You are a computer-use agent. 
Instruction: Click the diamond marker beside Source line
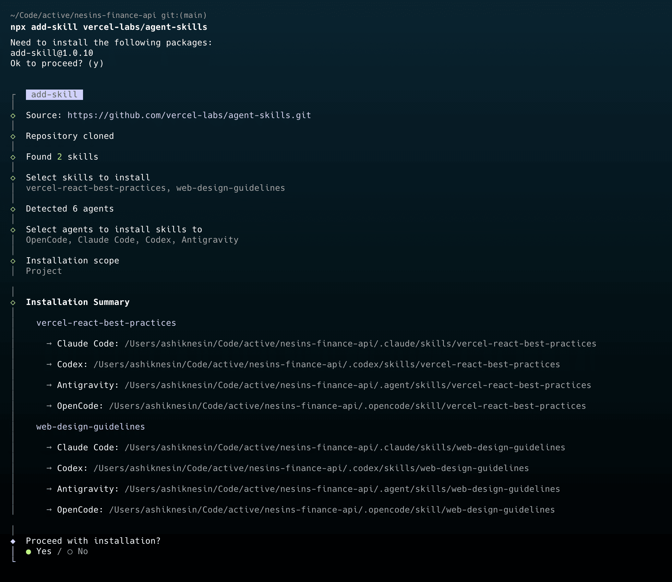coord(13,115)
